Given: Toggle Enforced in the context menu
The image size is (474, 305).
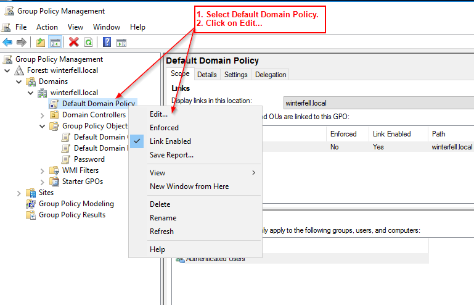Looking at the screenshot, I should pos(164,128).
